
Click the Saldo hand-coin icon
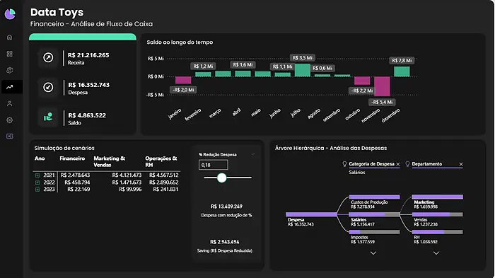pos(48,117)
